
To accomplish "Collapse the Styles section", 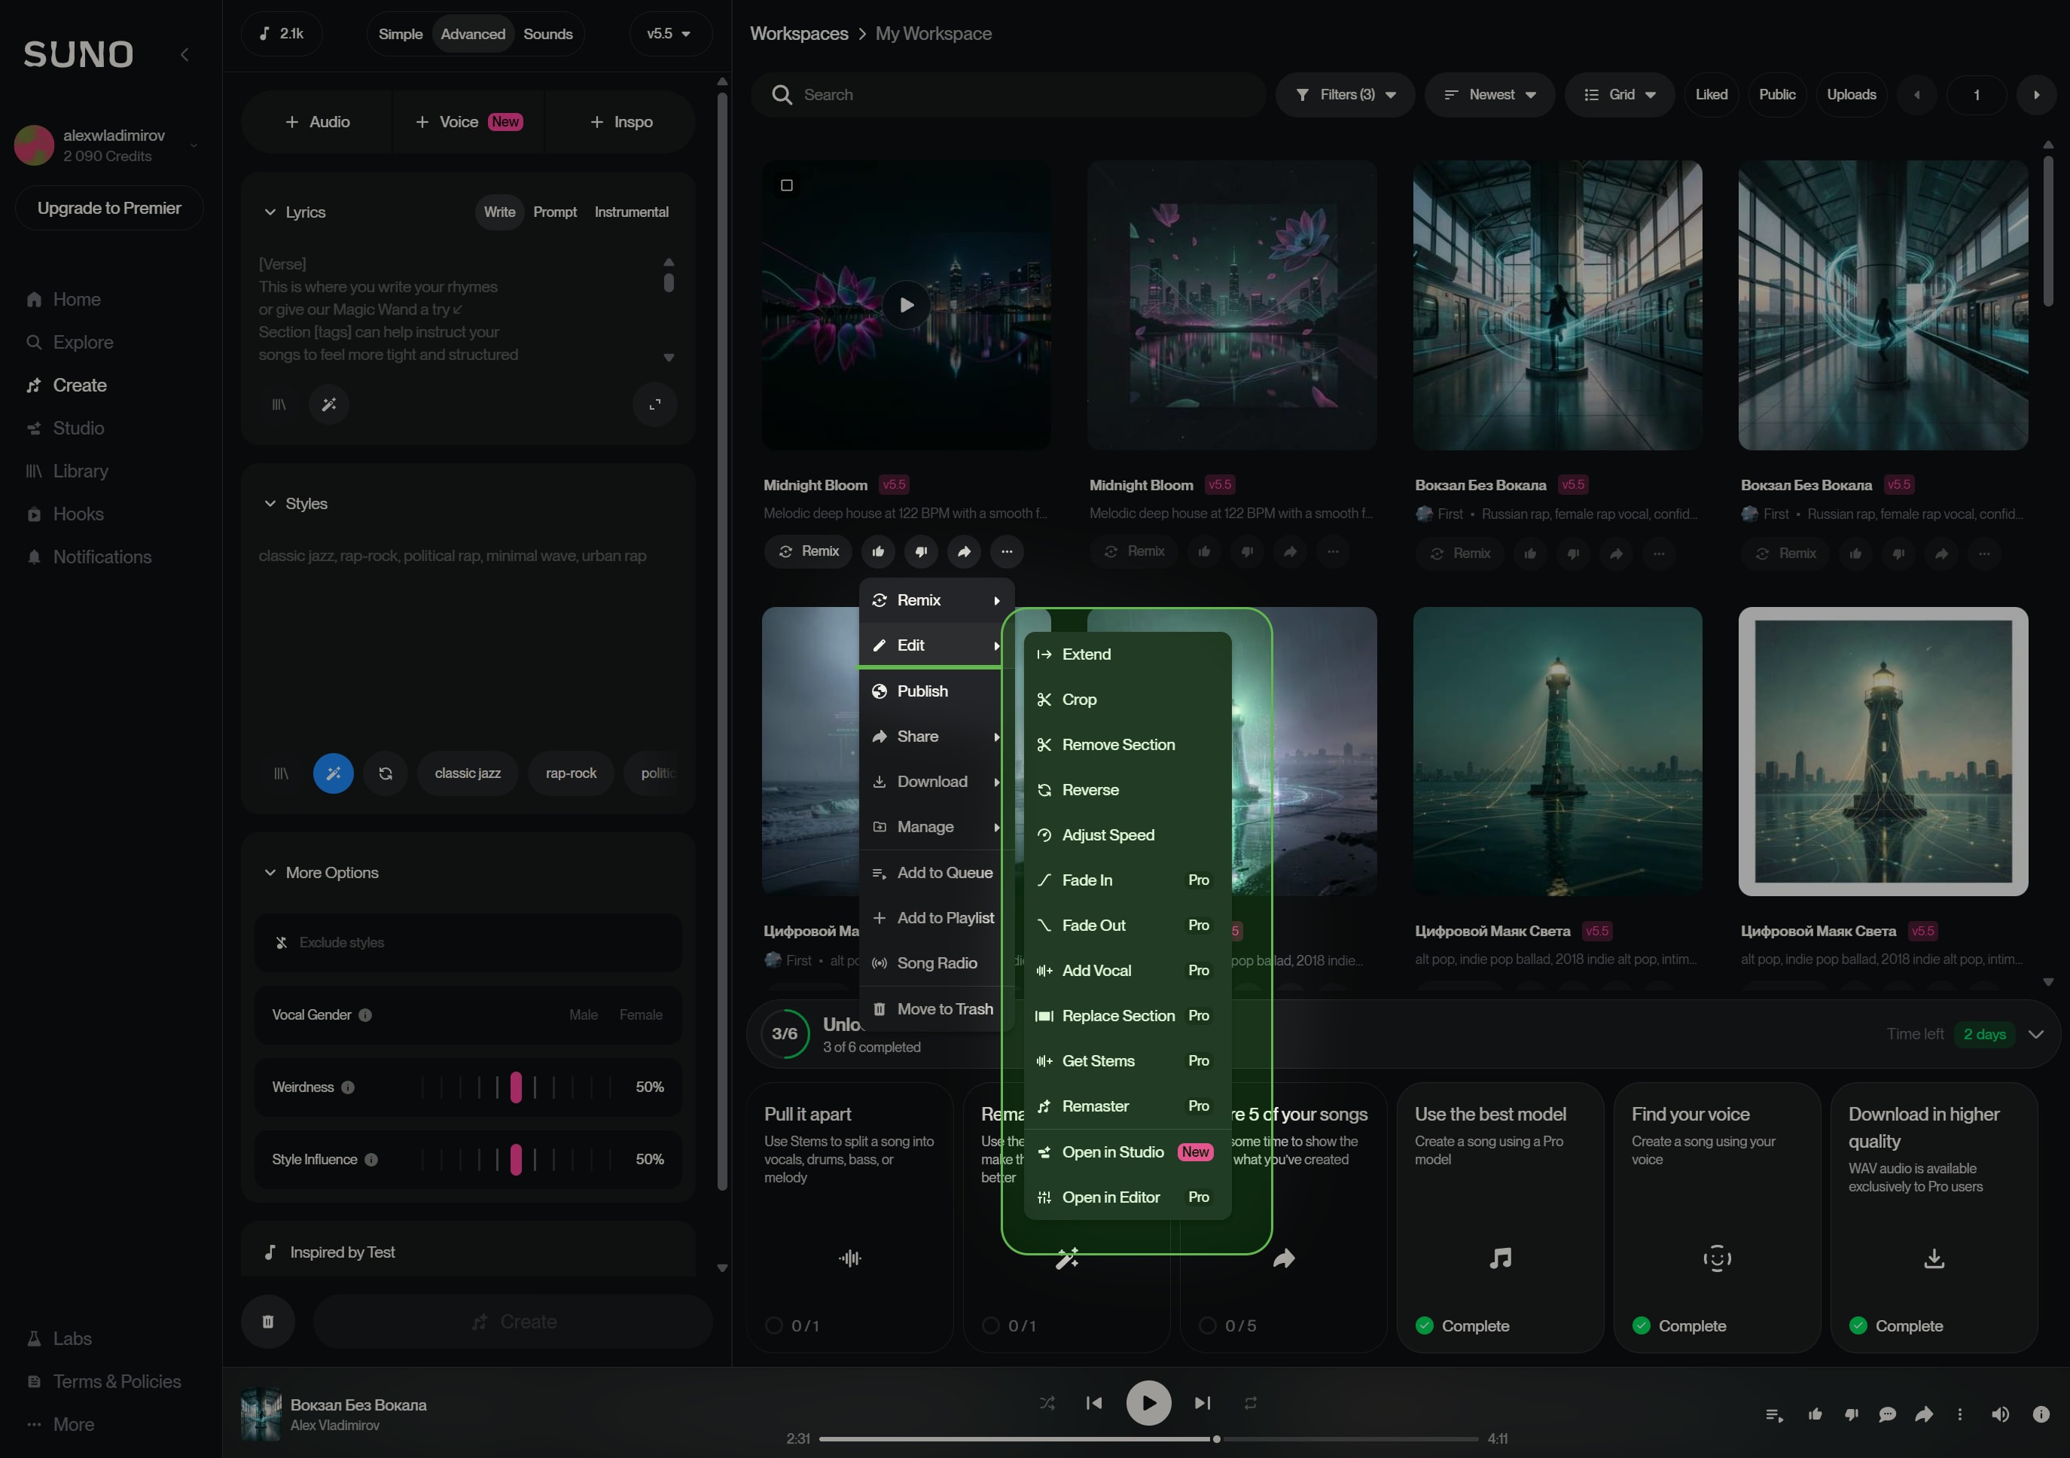I will coord(270,504).
